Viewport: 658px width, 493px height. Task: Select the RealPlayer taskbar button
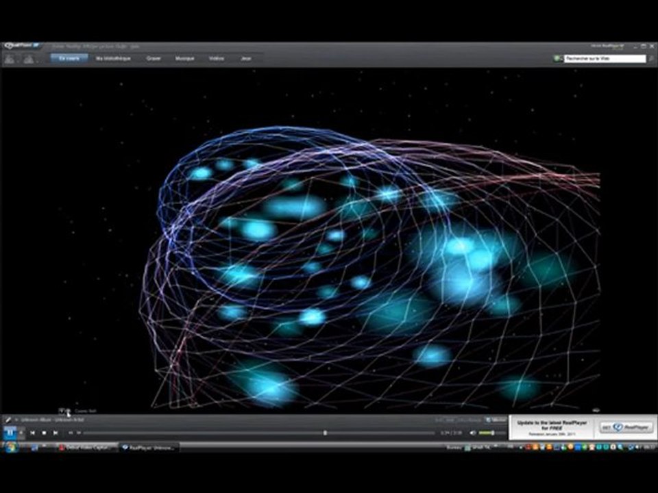point(149,448)
